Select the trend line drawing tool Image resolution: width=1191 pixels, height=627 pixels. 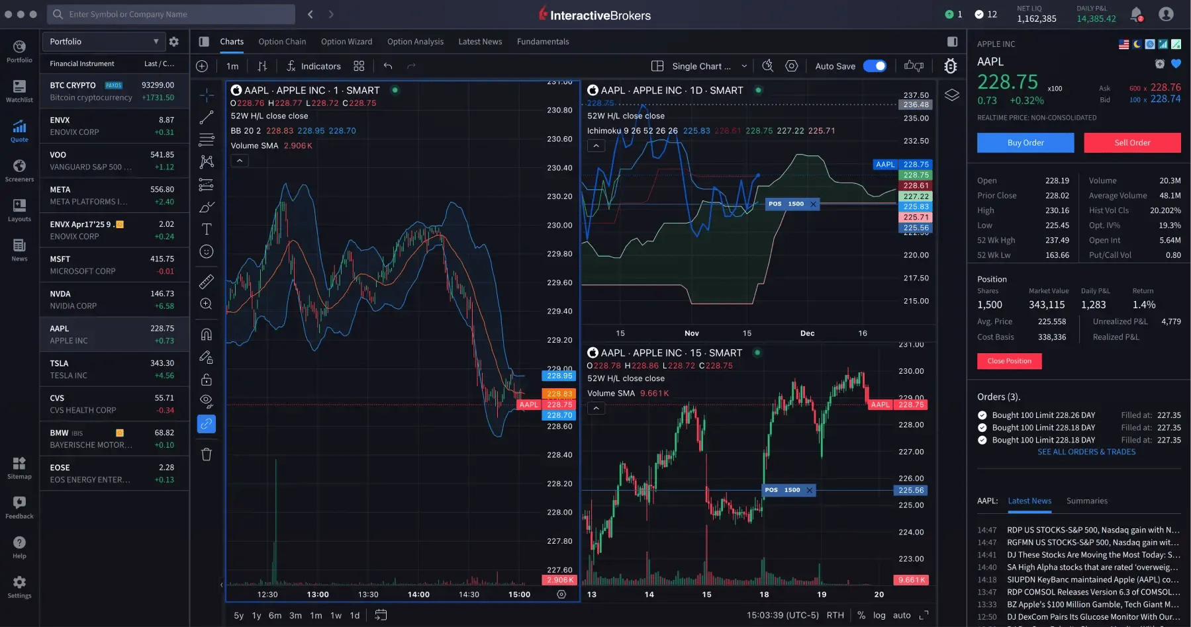[x=206, y=117]
